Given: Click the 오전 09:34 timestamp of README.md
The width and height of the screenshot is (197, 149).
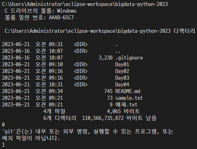Looking at the screenshot, I should coord(49,91).
